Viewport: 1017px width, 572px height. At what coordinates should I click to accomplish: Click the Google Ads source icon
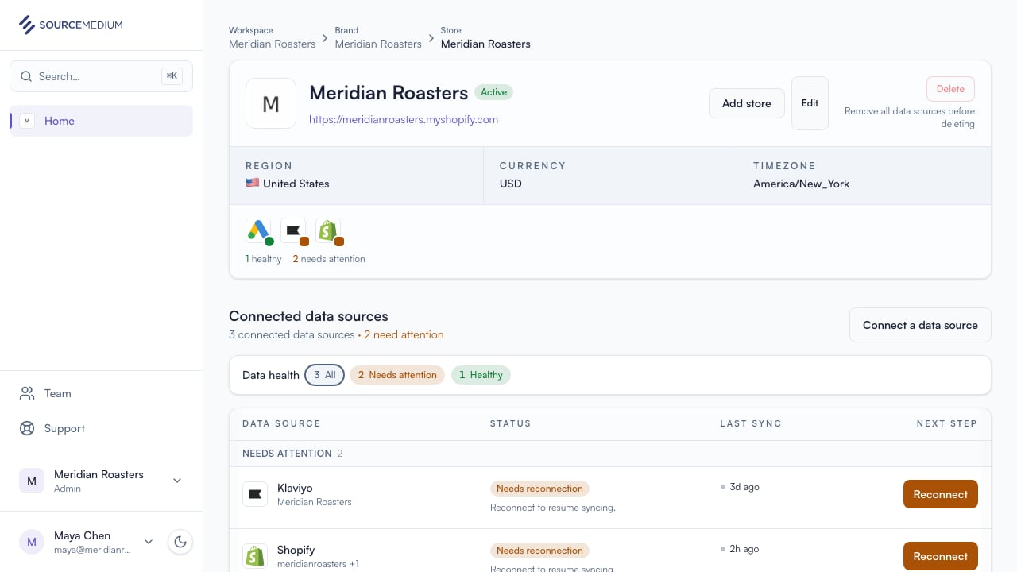258,230
